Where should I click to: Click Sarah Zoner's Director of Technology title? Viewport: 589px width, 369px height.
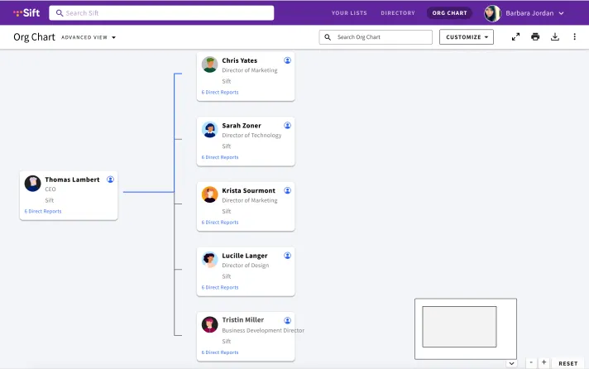click(x=251, y=136)
